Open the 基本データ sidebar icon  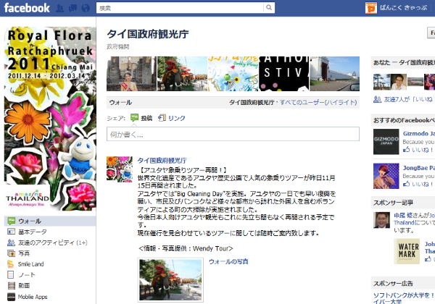[11, 232]
